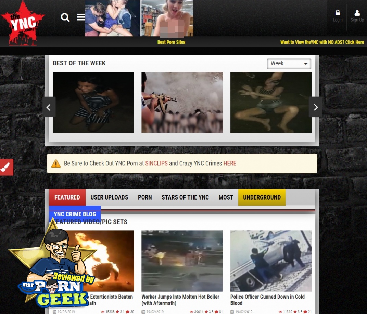Click the red paintbrush theme icon
The width and height of the screenshot is (367, 314).
click(6, 167)
